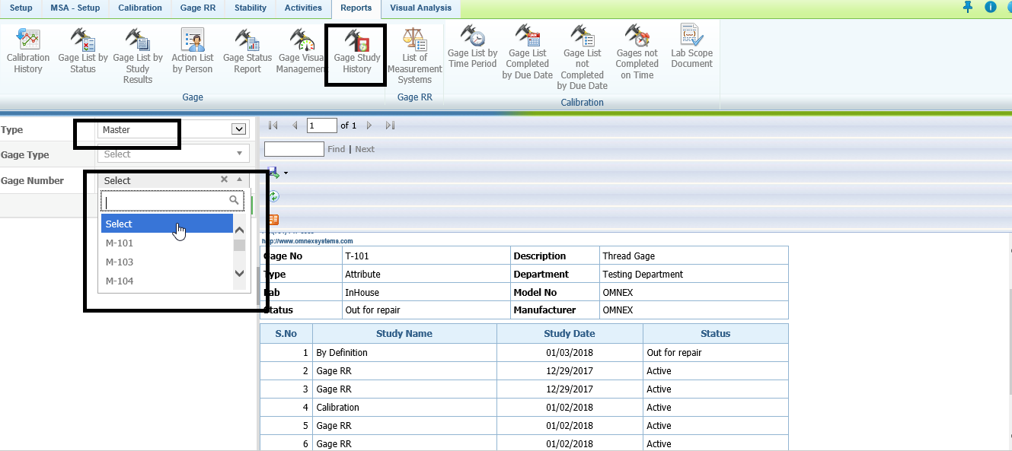Collapse the Gage Number dropdown
The image size is (1012, 451).
(x=239, y=179)
